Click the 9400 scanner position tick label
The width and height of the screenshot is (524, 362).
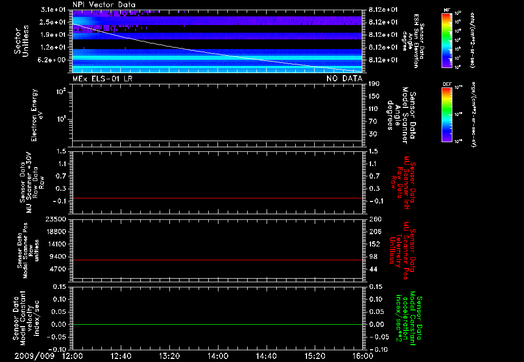pyautogui.click(x=58, y=257)
